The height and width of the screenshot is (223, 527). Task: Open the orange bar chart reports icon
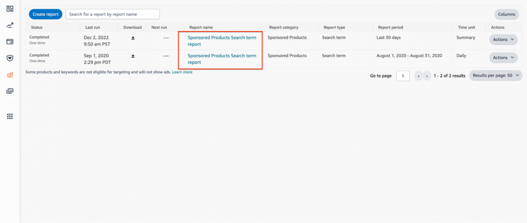pyautogui.click(x=10, y=74)
